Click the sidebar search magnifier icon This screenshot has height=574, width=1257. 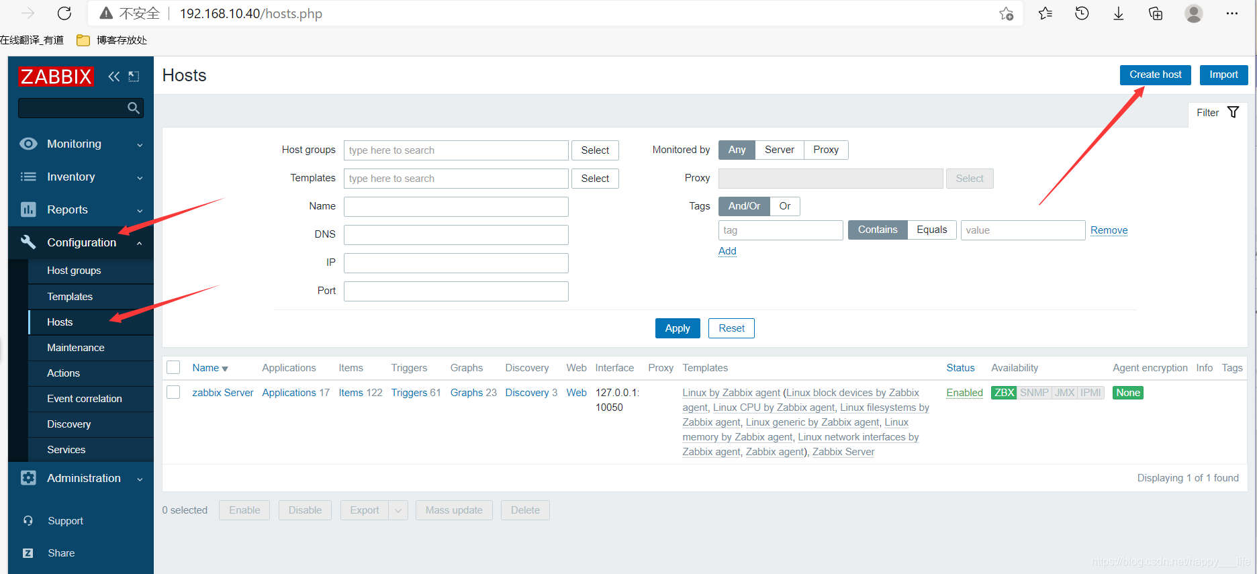tap(134, 108)
